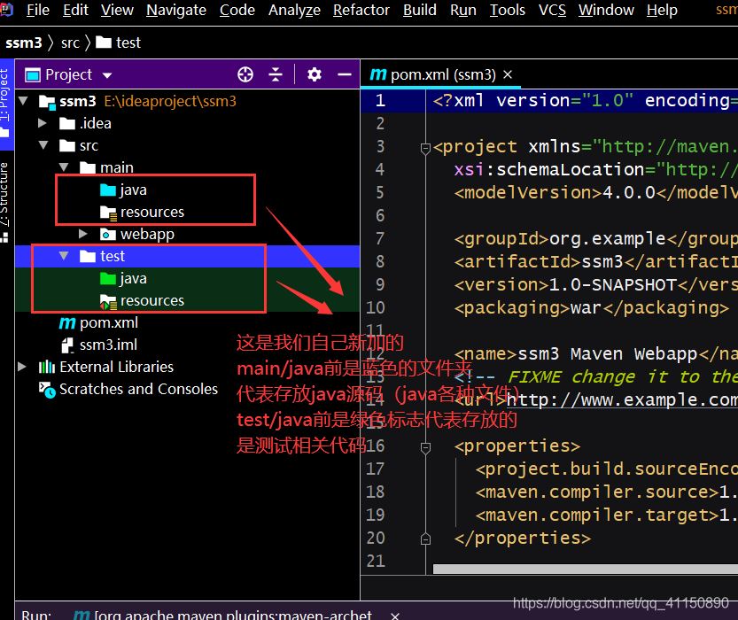
Task: Open the pom.xml file in project tree
Action: click(x=108, y=322)
